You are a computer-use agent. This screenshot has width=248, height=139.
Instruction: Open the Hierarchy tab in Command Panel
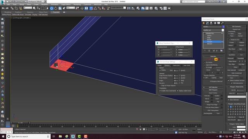point(211,23)
